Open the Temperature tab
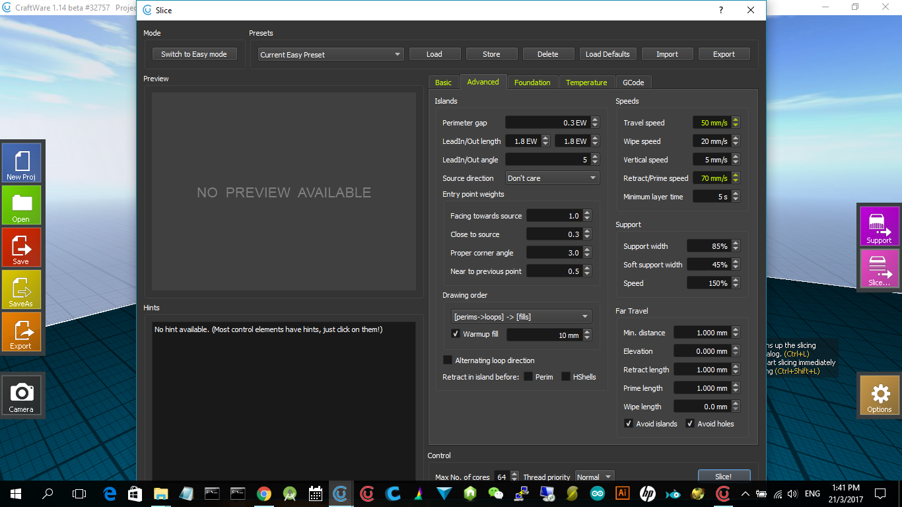 click(x=586, y=83)
